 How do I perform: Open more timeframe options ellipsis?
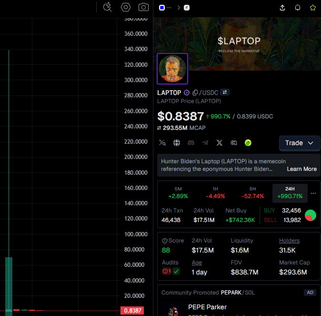click(313, 193)
